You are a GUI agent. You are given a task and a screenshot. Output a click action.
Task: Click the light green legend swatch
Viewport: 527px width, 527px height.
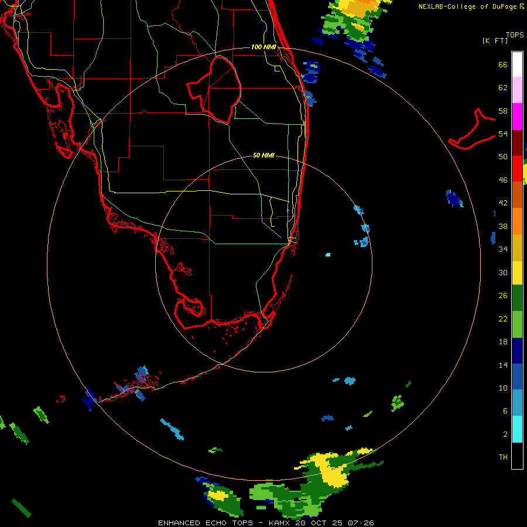pos(517,324)
